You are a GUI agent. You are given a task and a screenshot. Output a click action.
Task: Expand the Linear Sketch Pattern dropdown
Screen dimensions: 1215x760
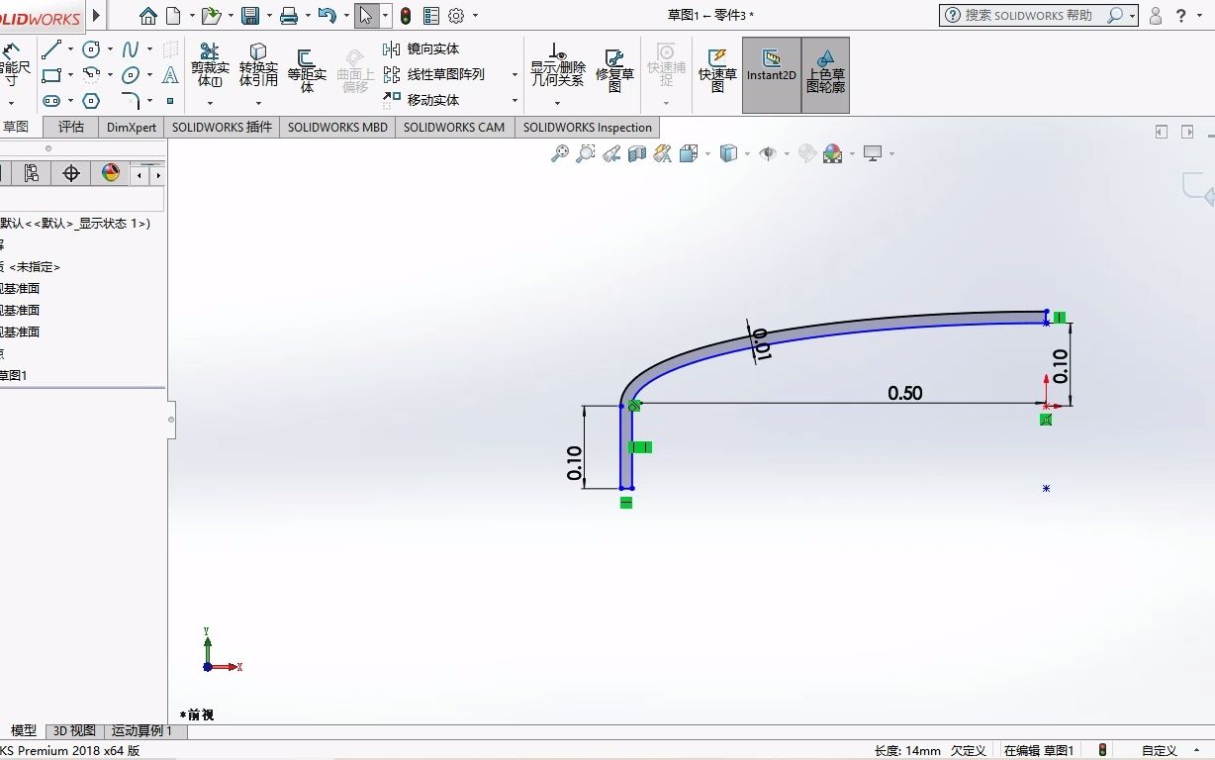coord(514,74)
